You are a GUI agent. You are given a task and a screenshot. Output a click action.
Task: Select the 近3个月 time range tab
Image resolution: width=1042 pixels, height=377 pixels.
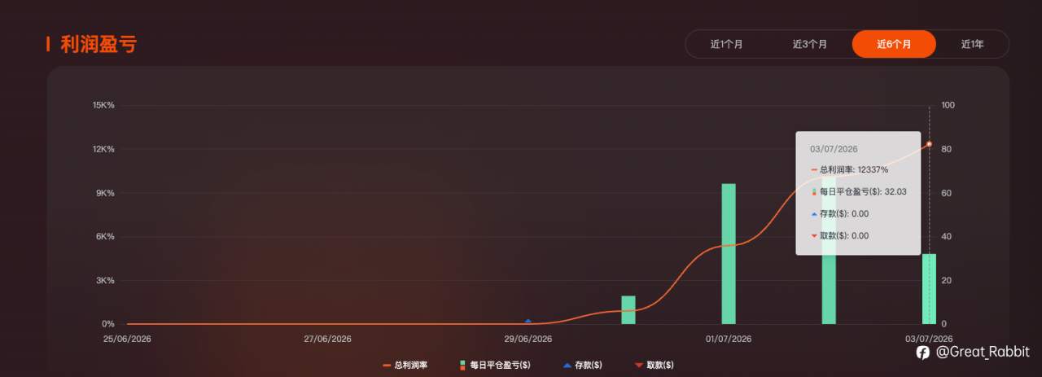[x=810, y=44]
